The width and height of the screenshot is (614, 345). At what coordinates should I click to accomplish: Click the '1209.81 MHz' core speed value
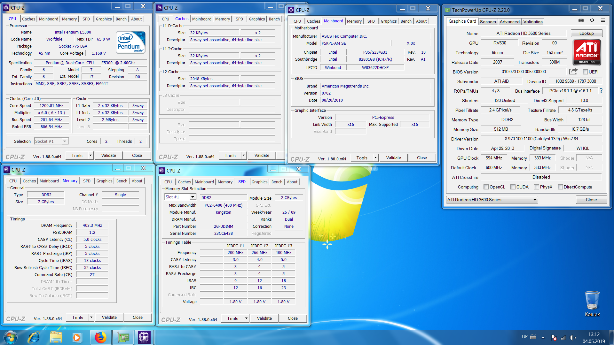click(x=51, y=106)
